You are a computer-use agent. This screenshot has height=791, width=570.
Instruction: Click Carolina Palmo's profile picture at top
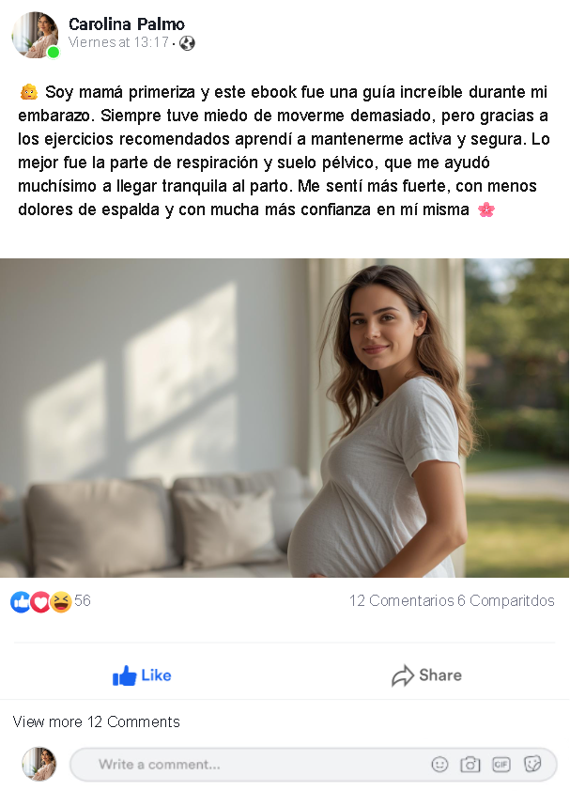point(35,35)
